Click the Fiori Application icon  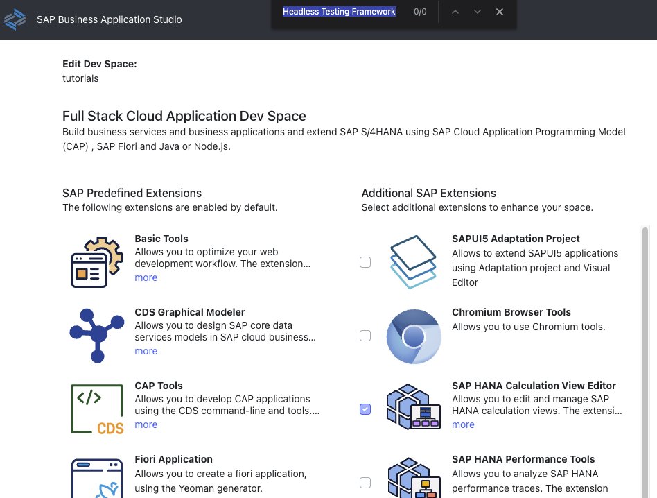(x=97, y=478)
